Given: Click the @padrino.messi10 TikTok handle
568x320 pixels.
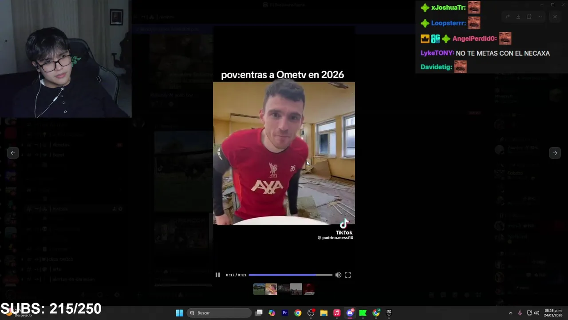Looking at the screenshot, I should [335, 238].
